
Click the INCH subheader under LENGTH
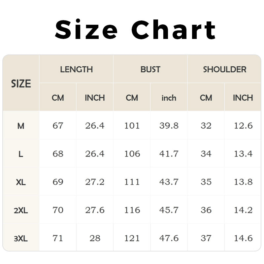pos(95,98)
